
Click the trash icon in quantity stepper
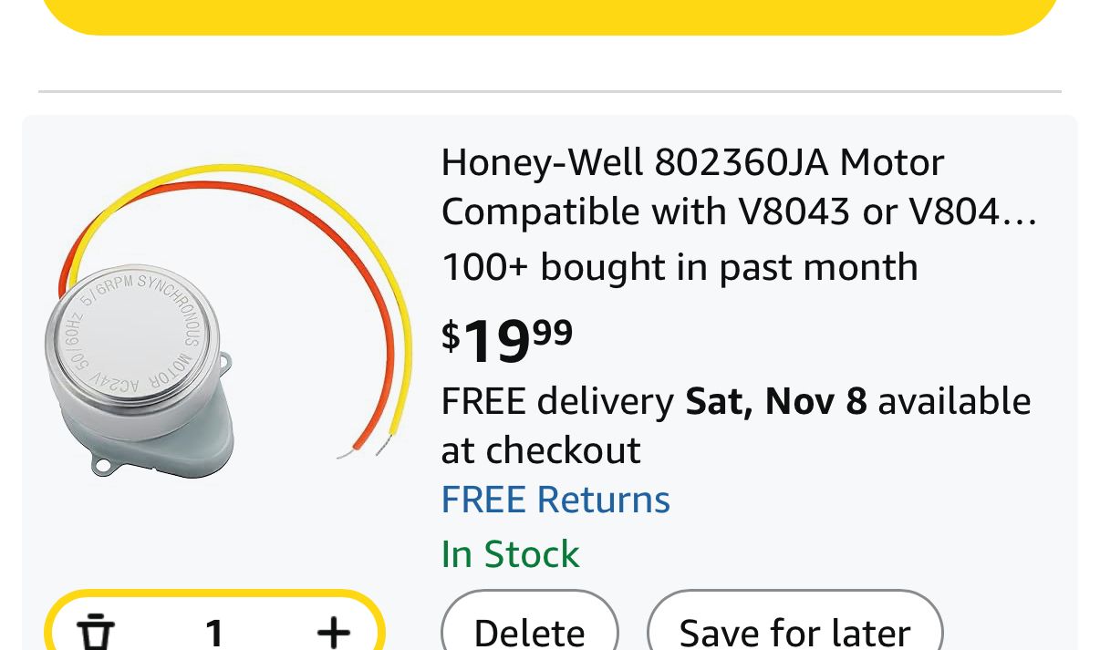tap(96, 632)
